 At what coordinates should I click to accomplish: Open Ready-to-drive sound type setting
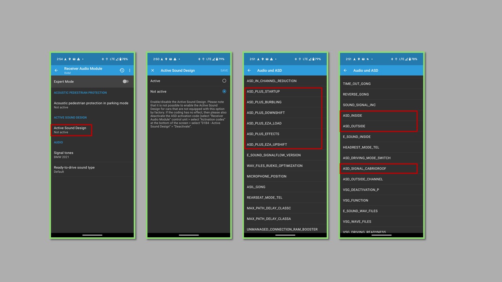[x=93, y=169]
